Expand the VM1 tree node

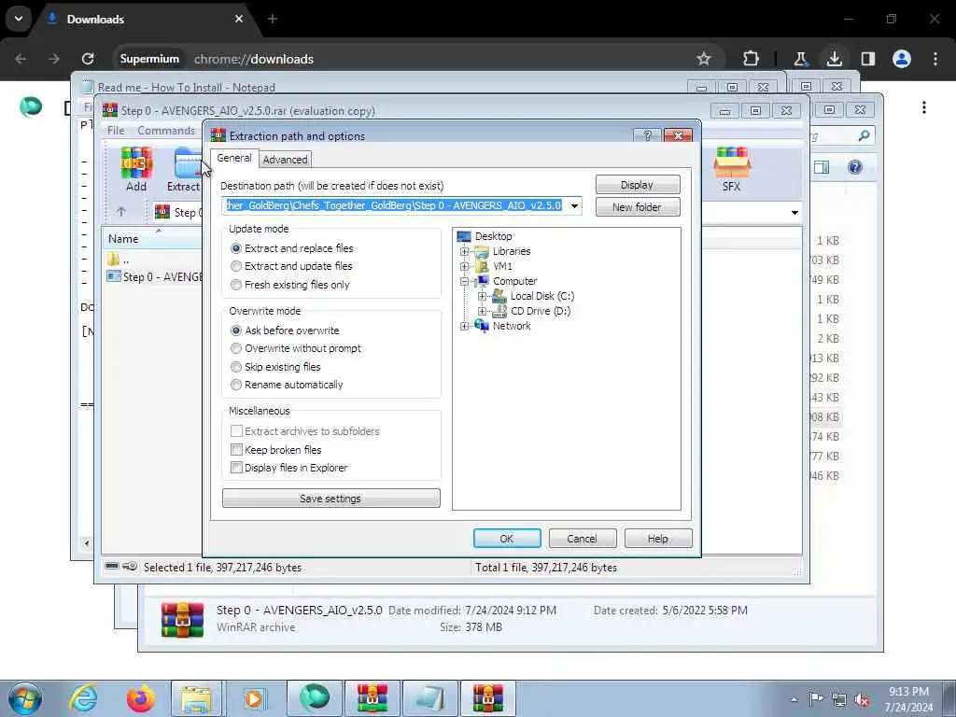click(465, 266)
